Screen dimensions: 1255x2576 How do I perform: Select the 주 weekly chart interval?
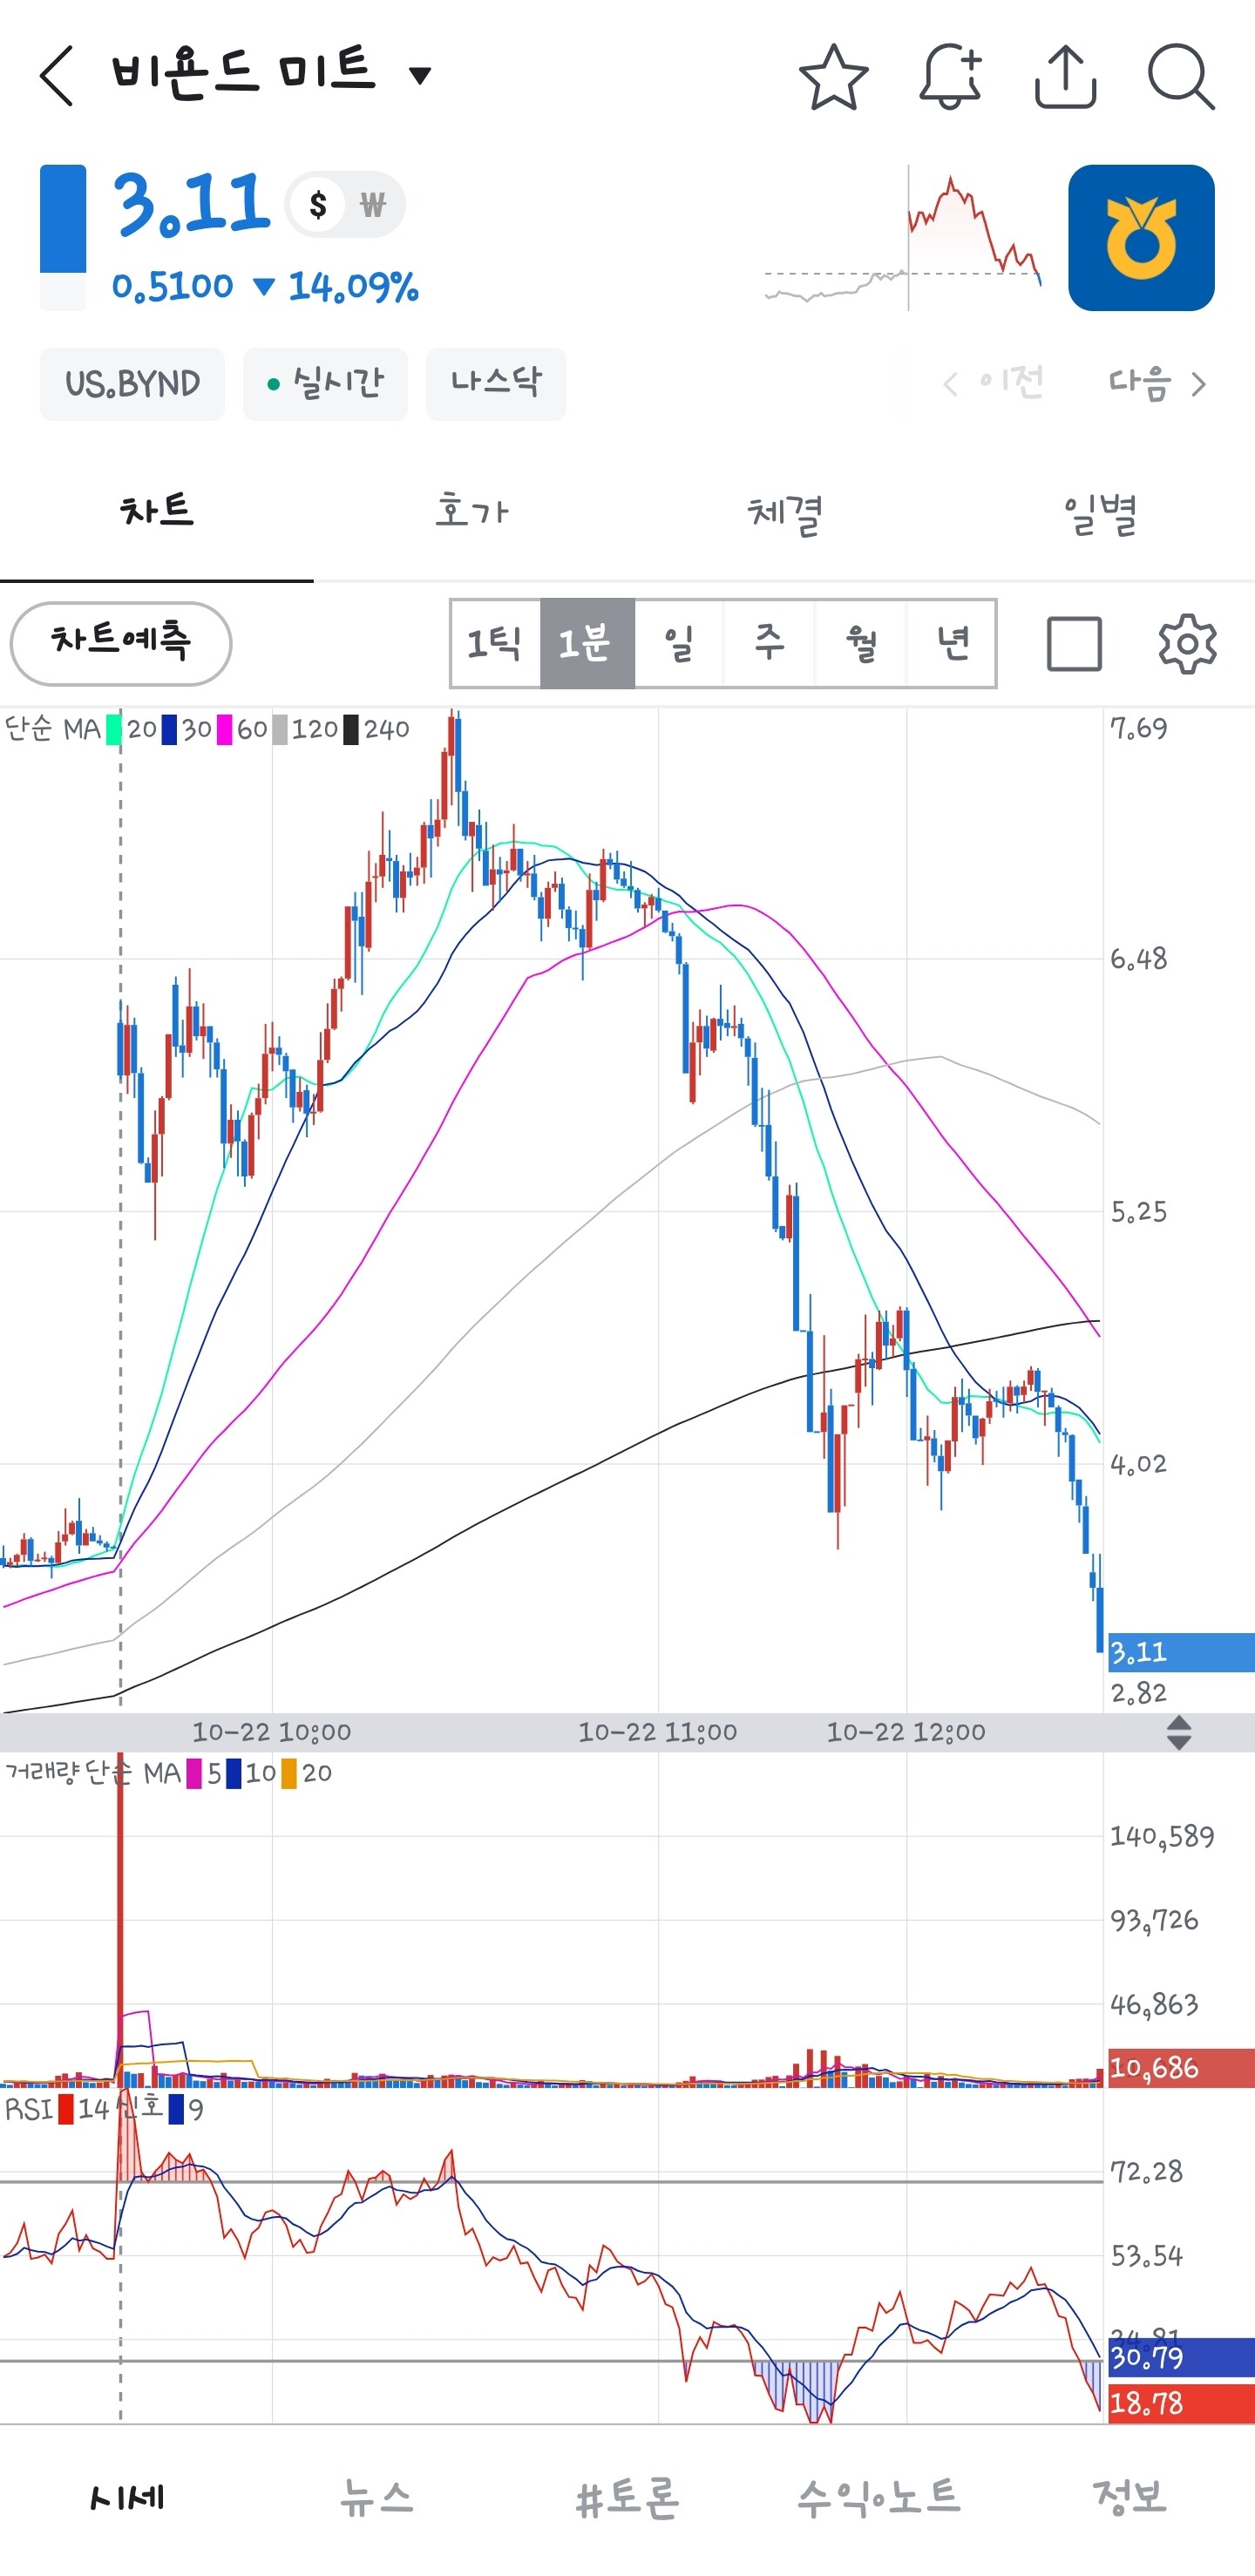(x=769, y=643)
